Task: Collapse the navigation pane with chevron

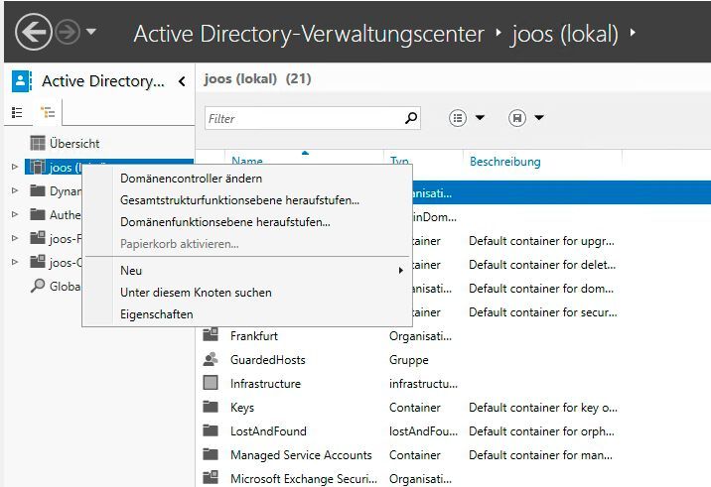Action: 182,81
